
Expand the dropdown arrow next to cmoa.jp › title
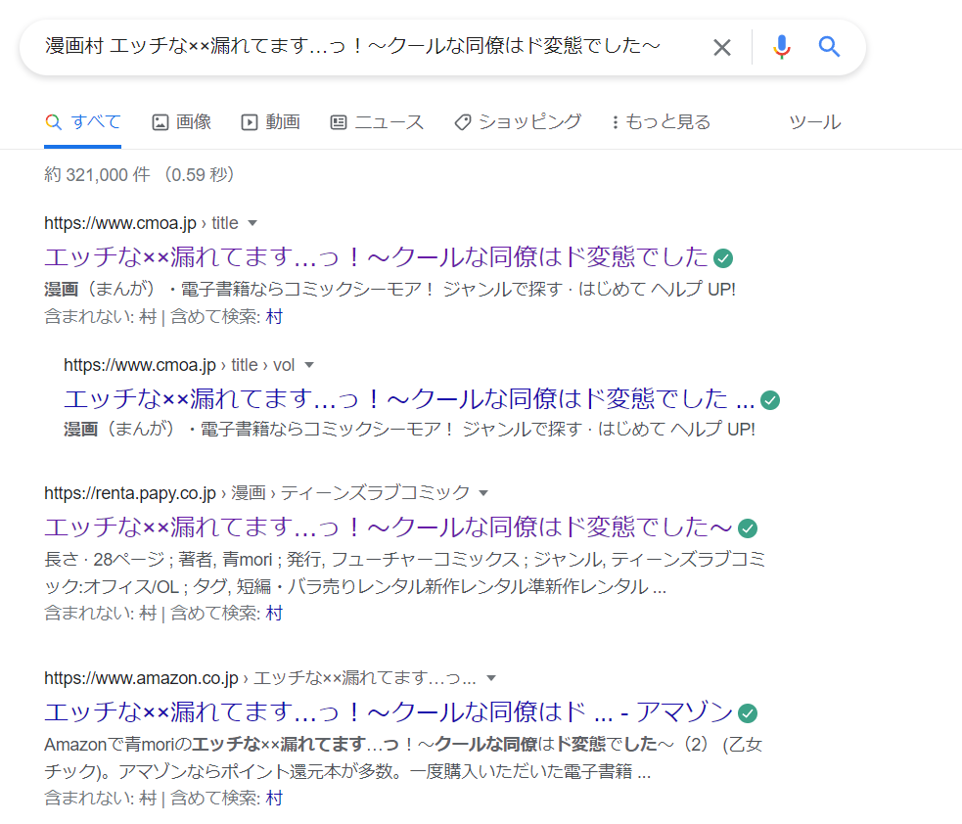(x=252, y=223)
